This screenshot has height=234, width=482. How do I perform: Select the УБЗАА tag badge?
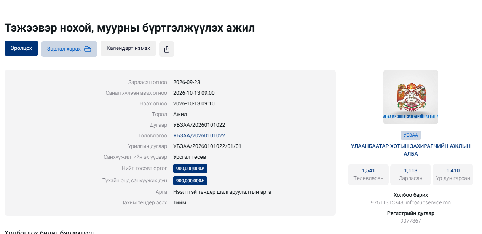click(411, 135)
